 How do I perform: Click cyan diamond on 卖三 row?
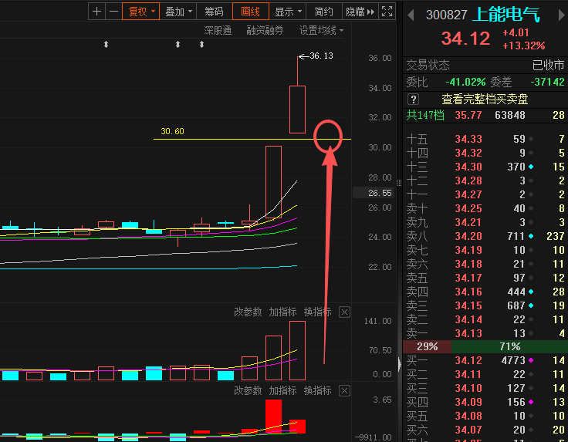(x=531, y=305)
